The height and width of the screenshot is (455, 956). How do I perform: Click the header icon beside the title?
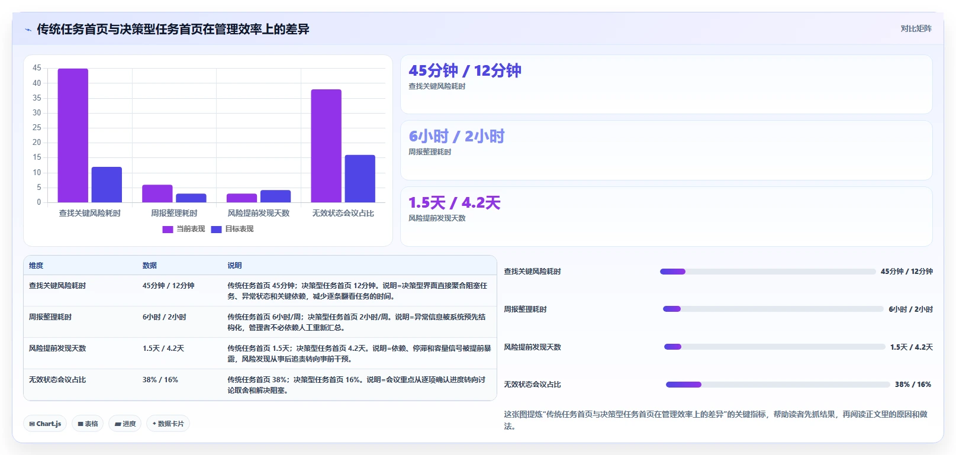[x=28, y=30]
